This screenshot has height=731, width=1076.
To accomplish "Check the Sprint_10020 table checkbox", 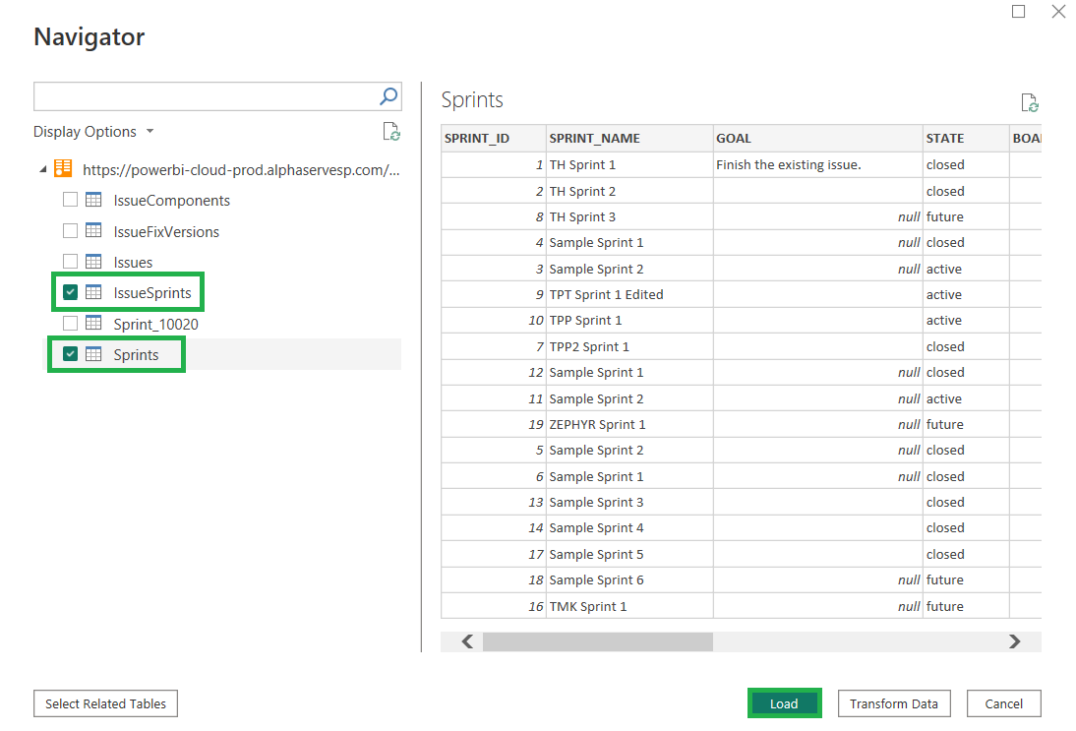I will tap(69, 324).
